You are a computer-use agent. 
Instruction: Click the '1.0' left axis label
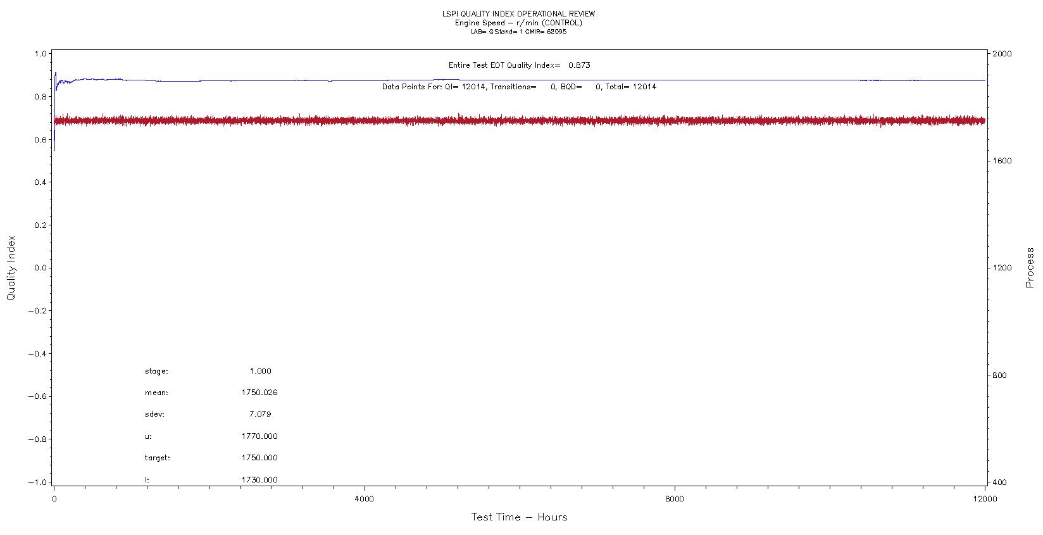(x=41, y=54)
